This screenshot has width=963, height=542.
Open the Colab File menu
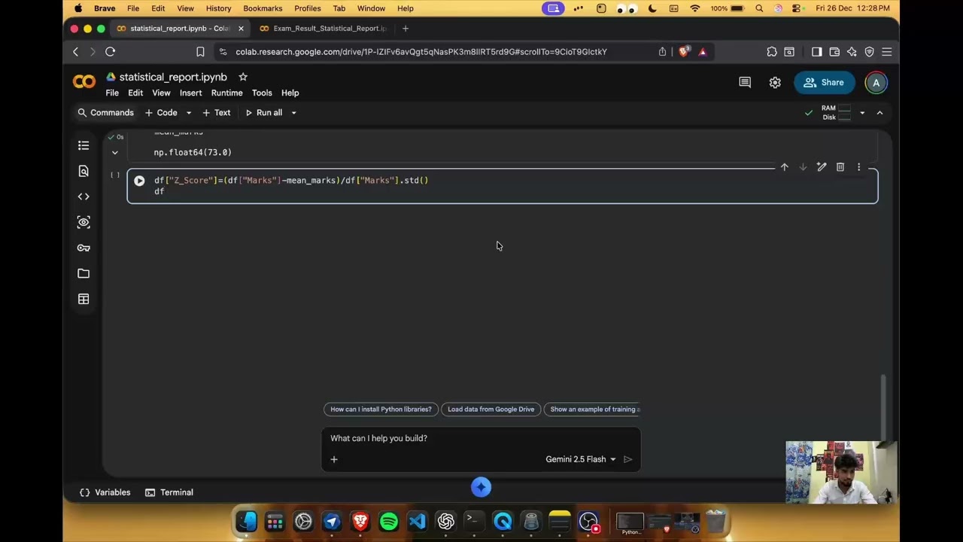pos(112,93)
